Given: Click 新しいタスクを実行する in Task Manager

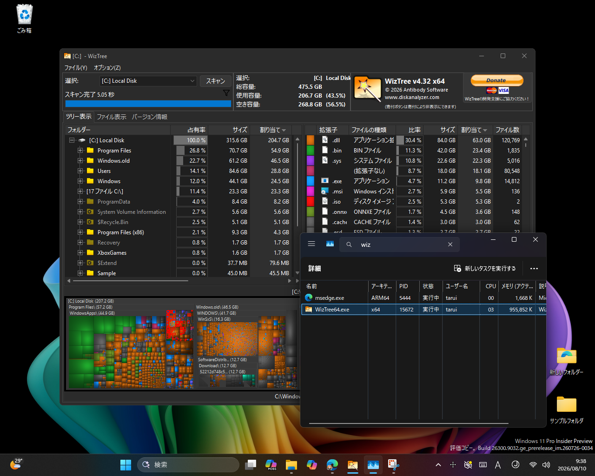Looking at the screenshot, I should (x=484, y=269).
